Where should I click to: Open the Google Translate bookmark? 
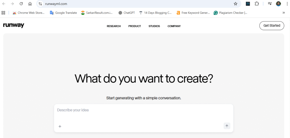pos(63,13)
